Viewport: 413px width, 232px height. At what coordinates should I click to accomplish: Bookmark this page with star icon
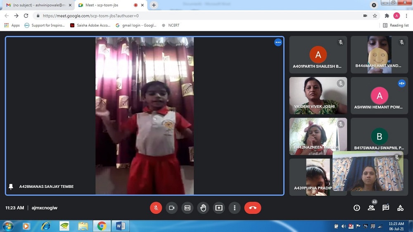coord(375,16)
